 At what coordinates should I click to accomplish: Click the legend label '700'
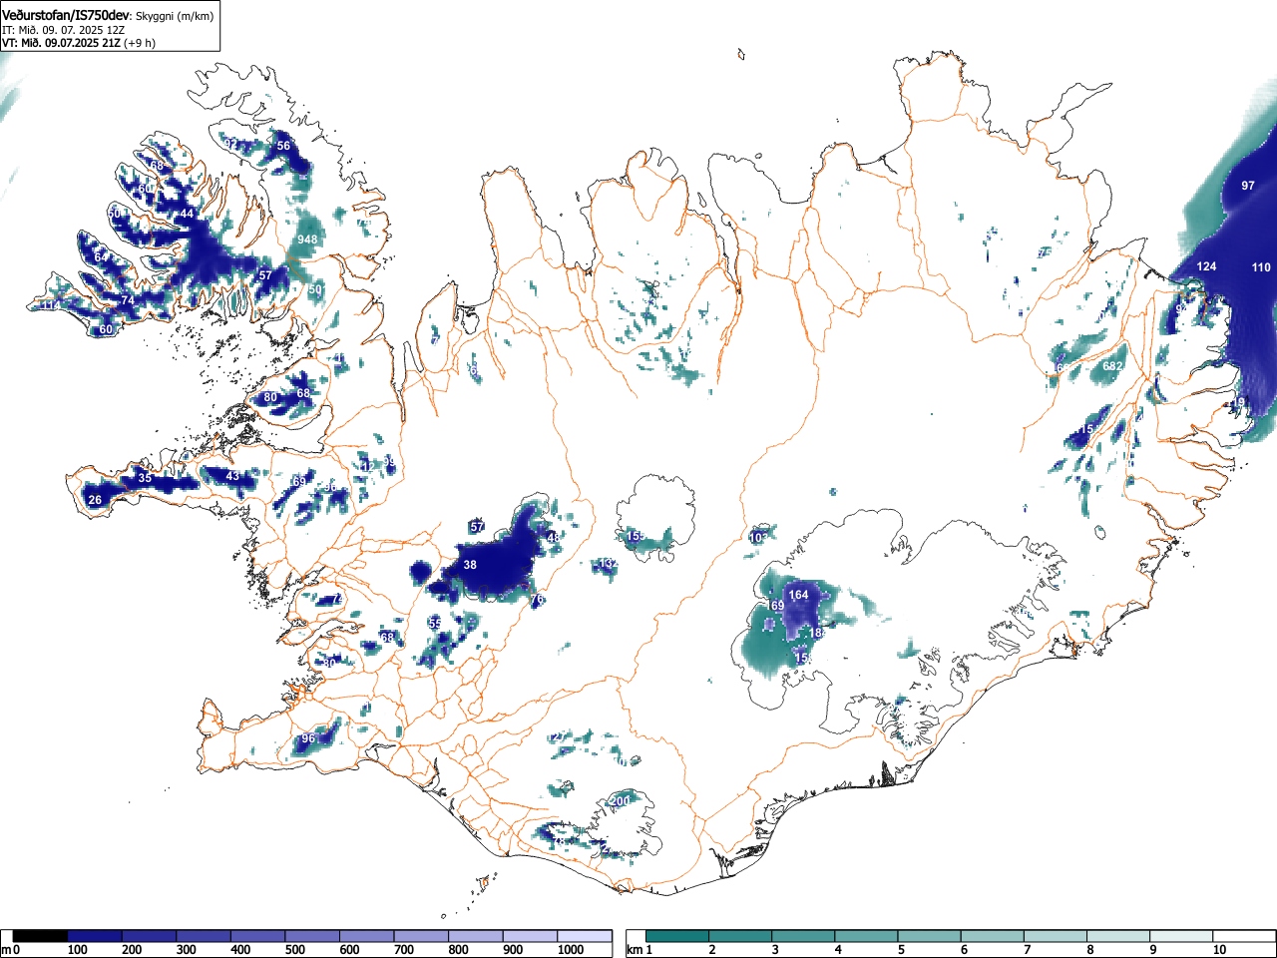(x=404, y=950)
